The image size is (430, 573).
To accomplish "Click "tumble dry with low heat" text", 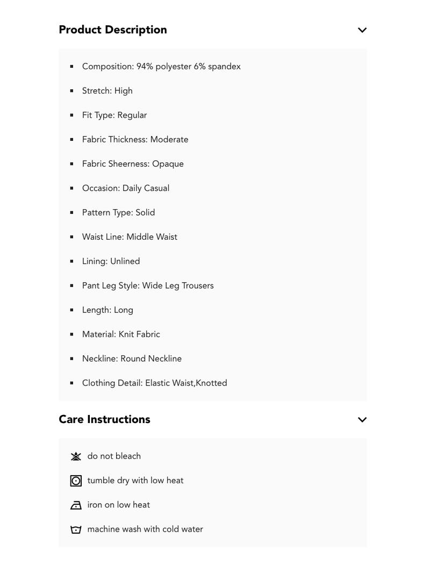I will [135, 481].
